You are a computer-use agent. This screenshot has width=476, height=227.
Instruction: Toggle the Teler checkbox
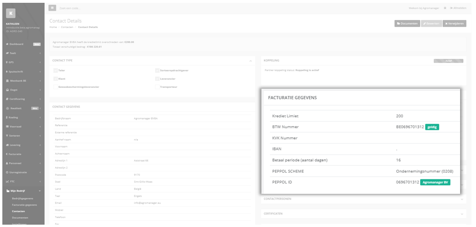tap(56, 71)
